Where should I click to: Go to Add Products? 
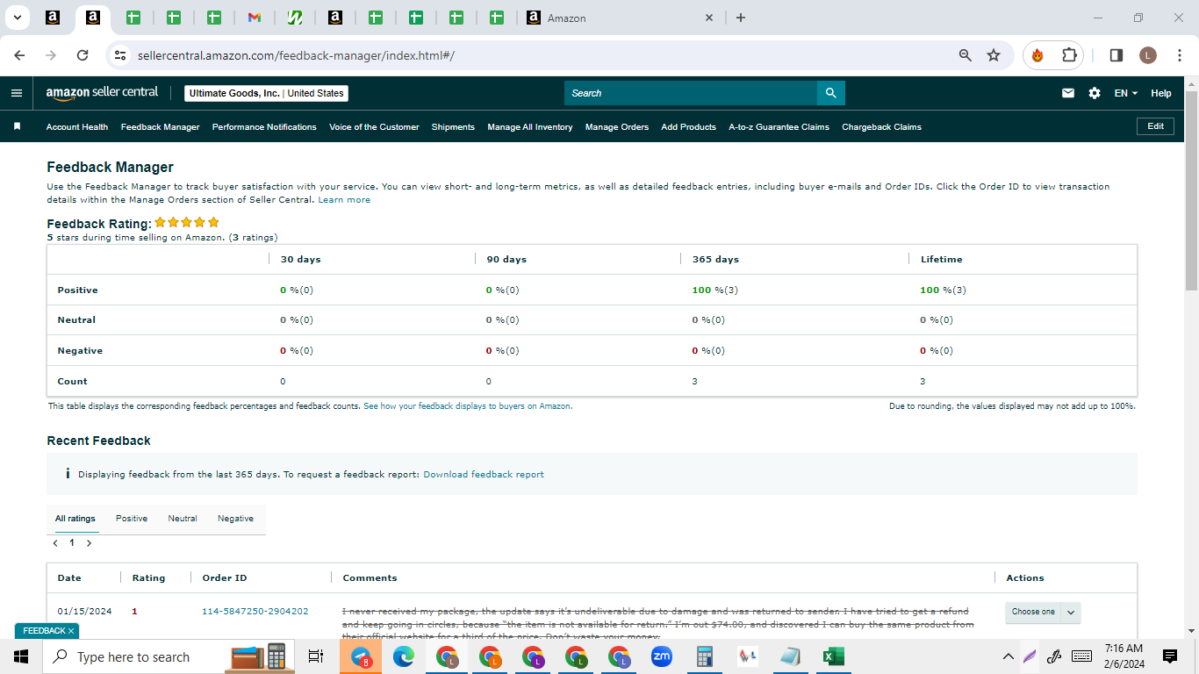[688, 126]
